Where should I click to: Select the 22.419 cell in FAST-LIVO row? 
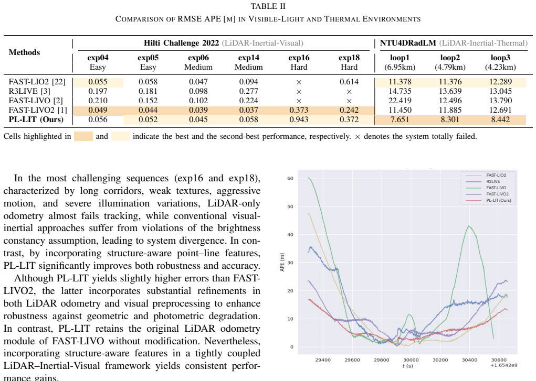click(400, 101)
